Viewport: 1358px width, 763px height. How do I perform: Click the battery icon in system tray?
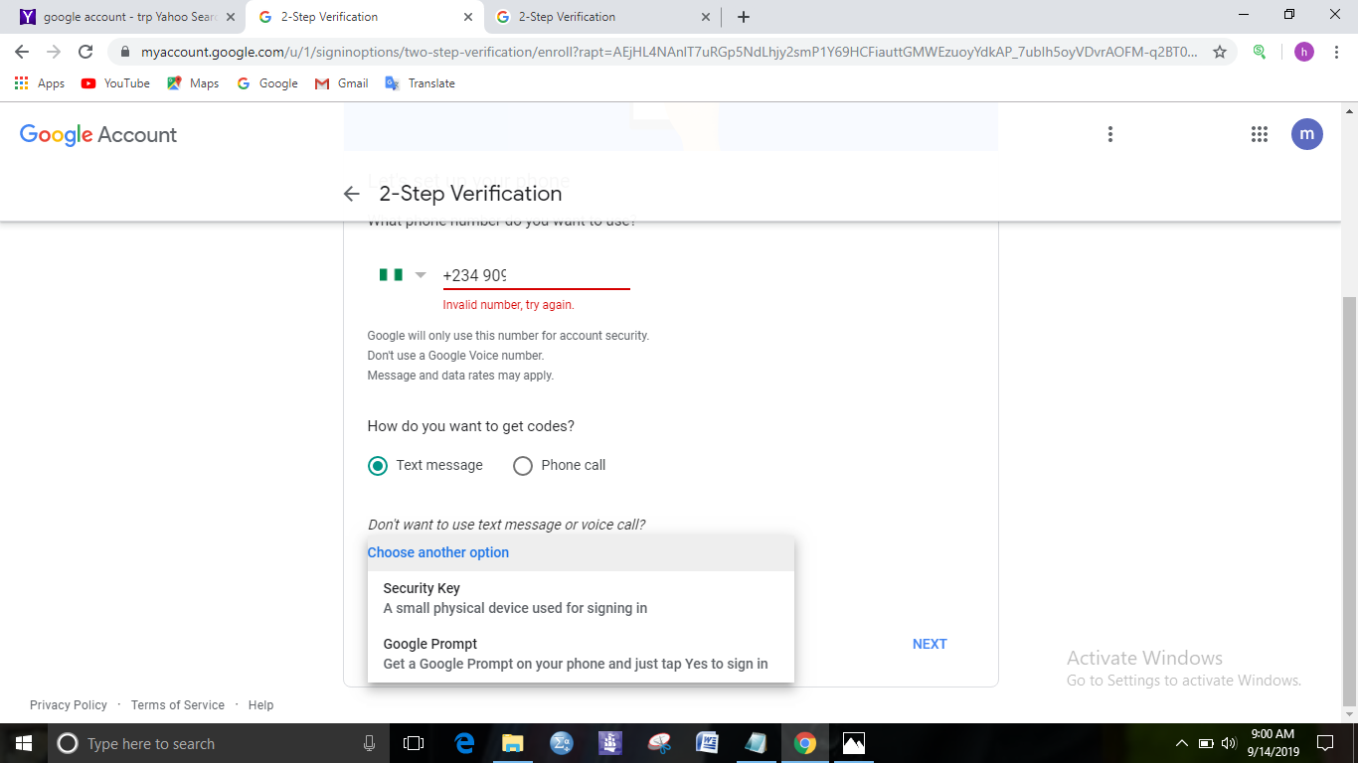[x=1205, y=743]
